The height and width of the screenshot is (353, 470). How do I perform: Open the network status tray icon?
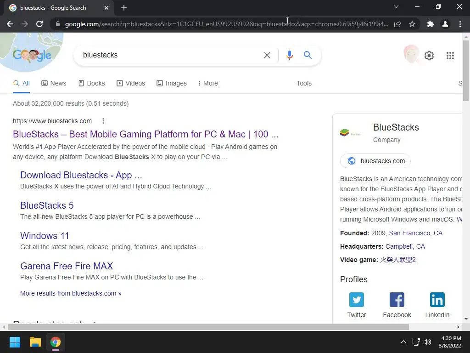[x=416, y=342]
